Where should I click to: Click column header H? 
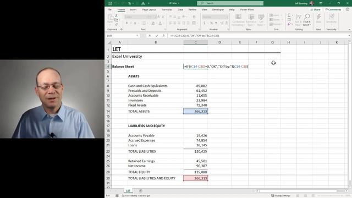[288, 42]
